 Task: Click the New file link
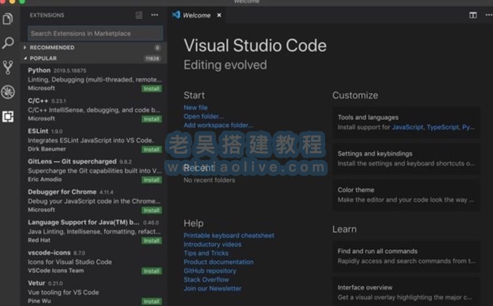(196, 108)
